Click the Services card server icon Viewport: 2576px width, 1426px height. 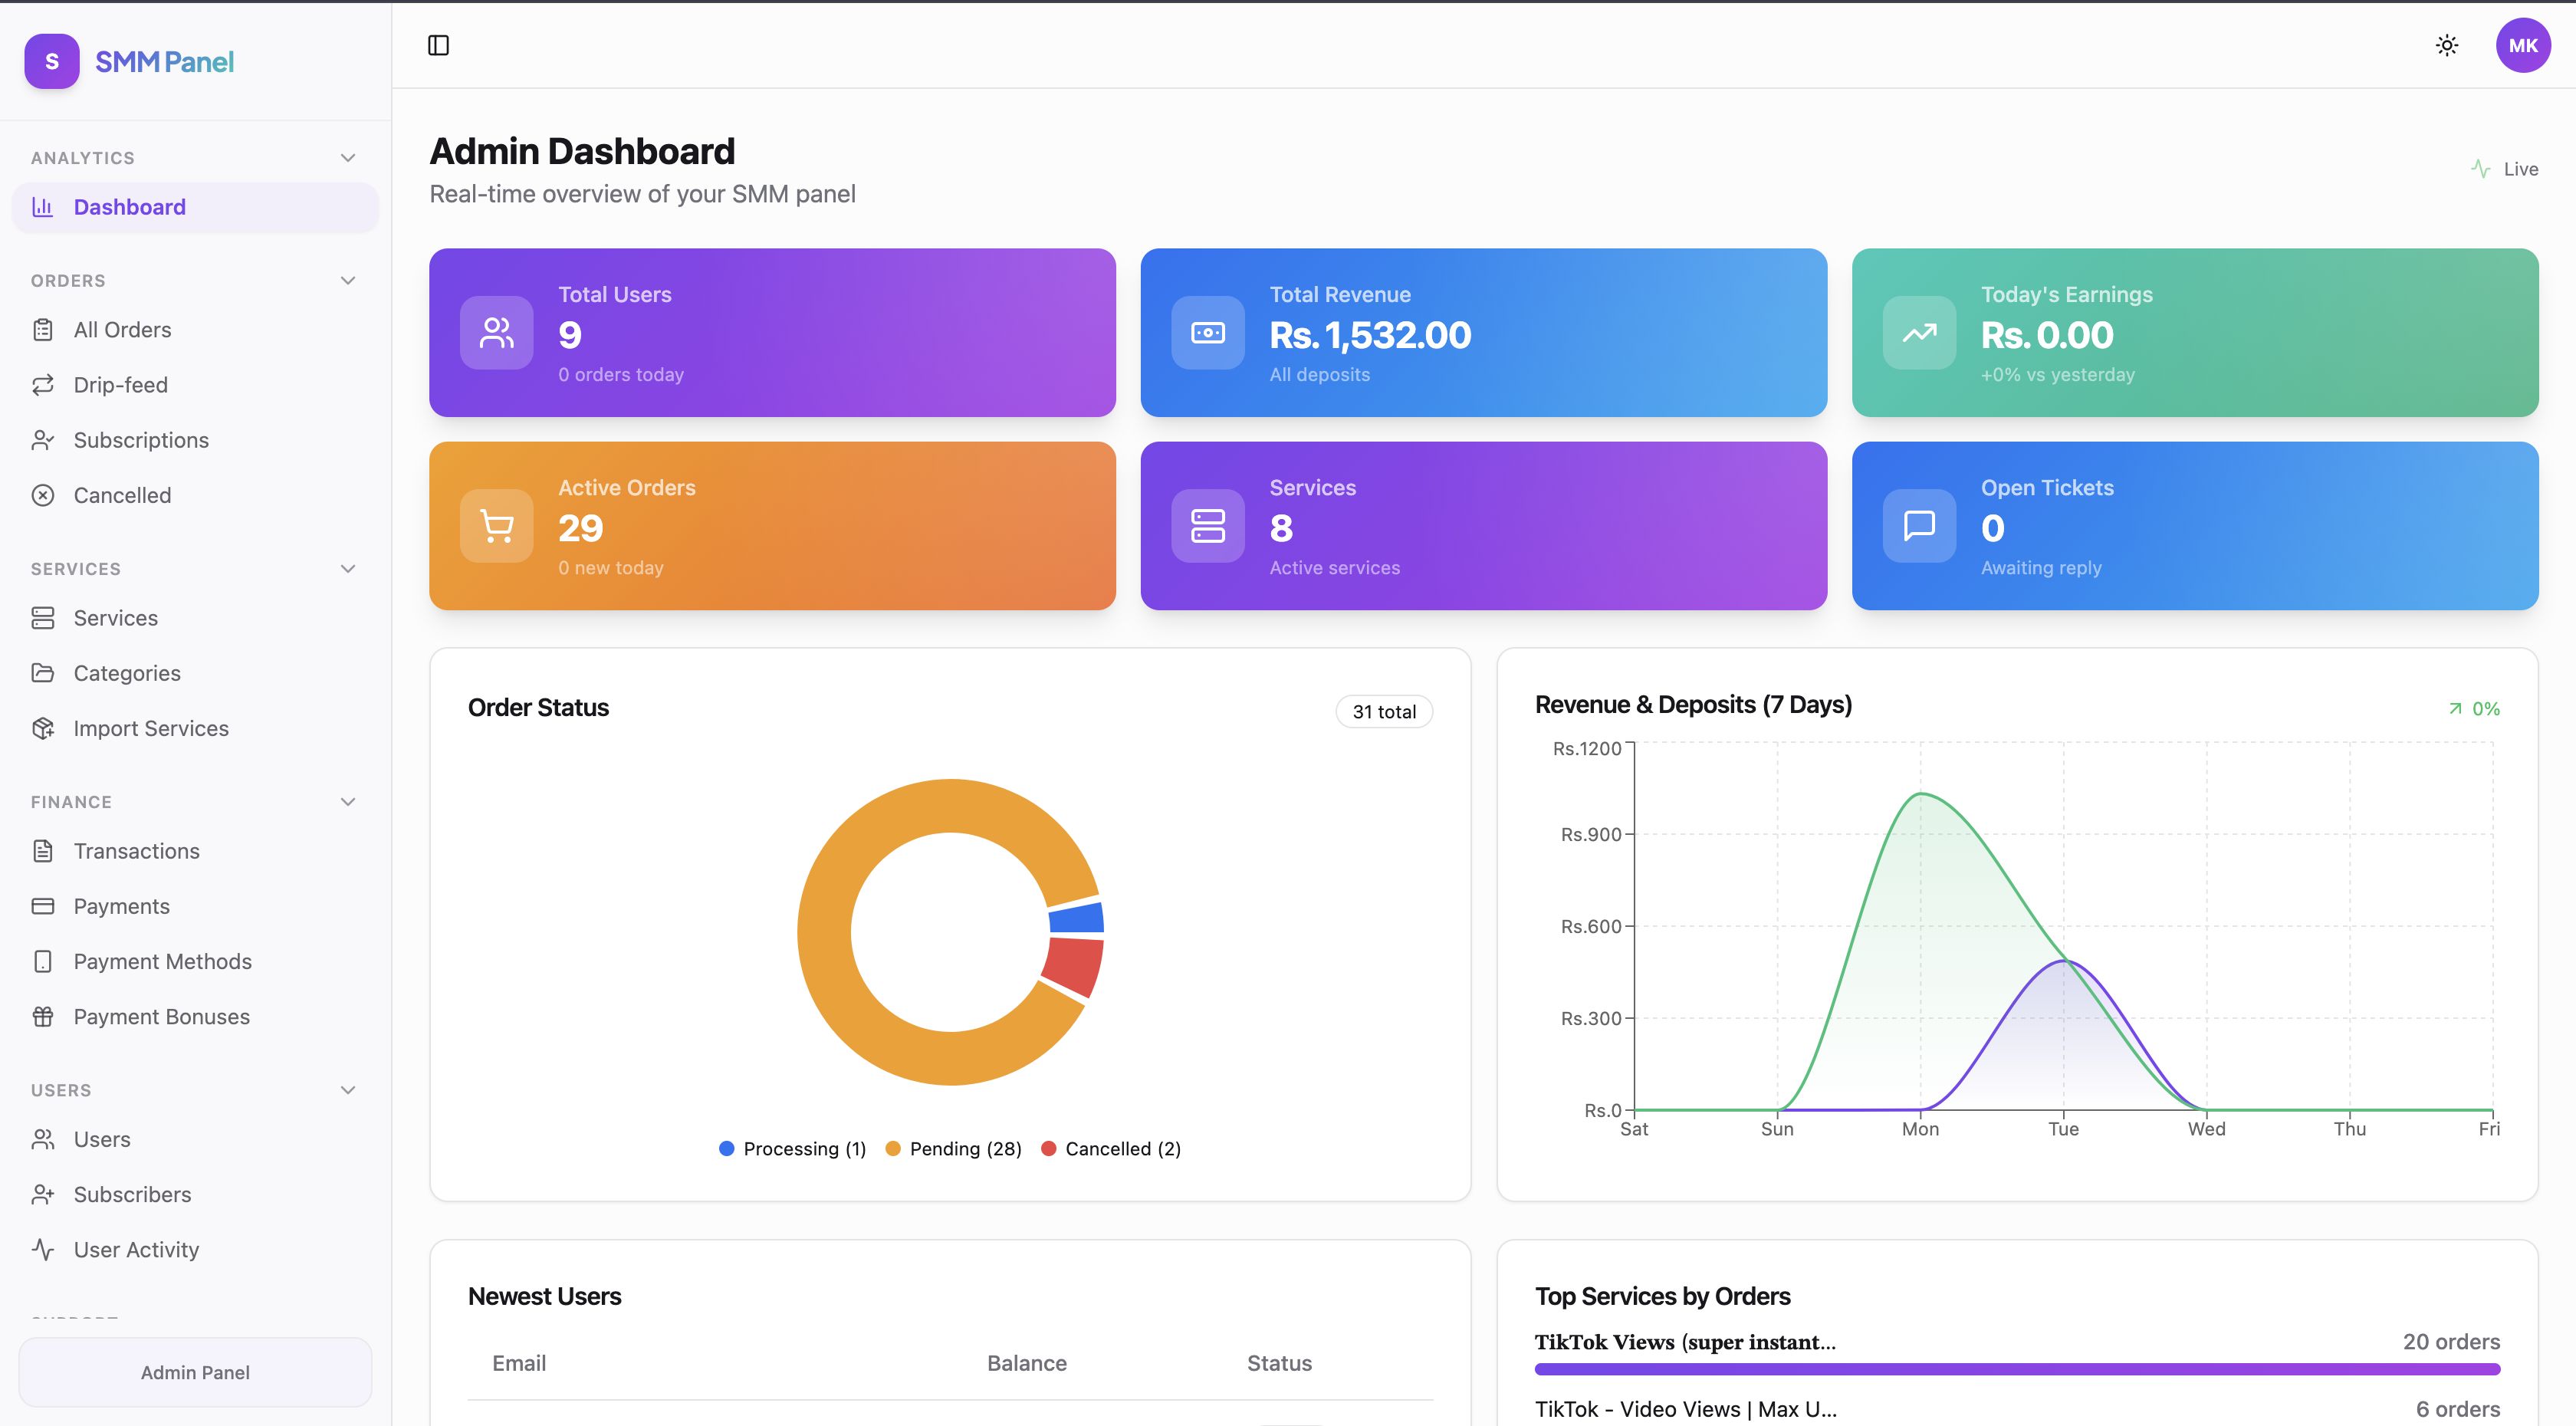click(x=1208, y=526)
